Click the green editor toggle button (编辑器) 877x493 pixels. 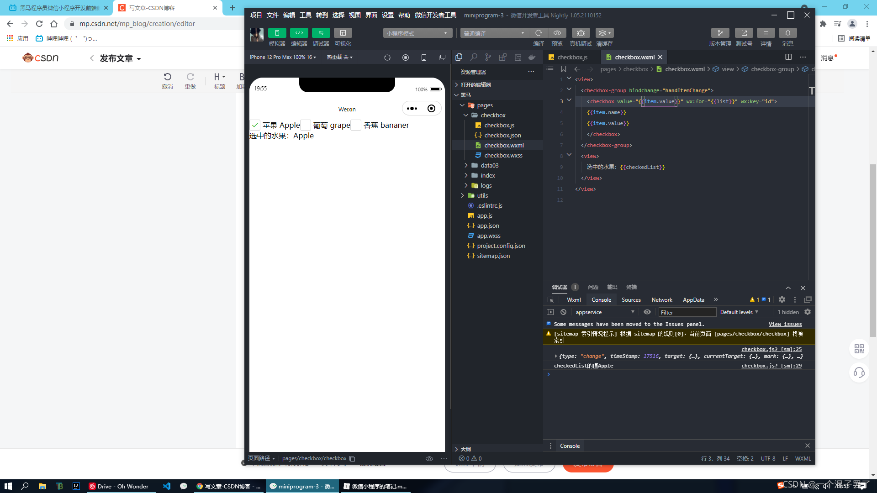click(x=299, y=33)
